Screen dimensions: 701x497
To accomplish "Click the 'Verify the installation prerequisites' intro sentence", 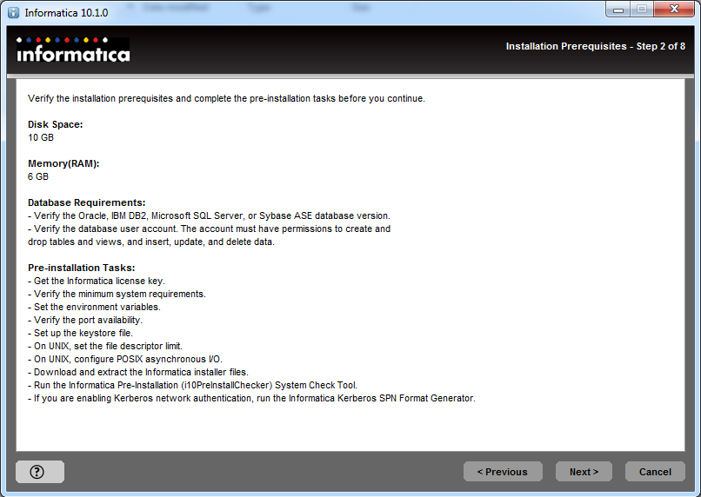I will (x=226, y=98).
